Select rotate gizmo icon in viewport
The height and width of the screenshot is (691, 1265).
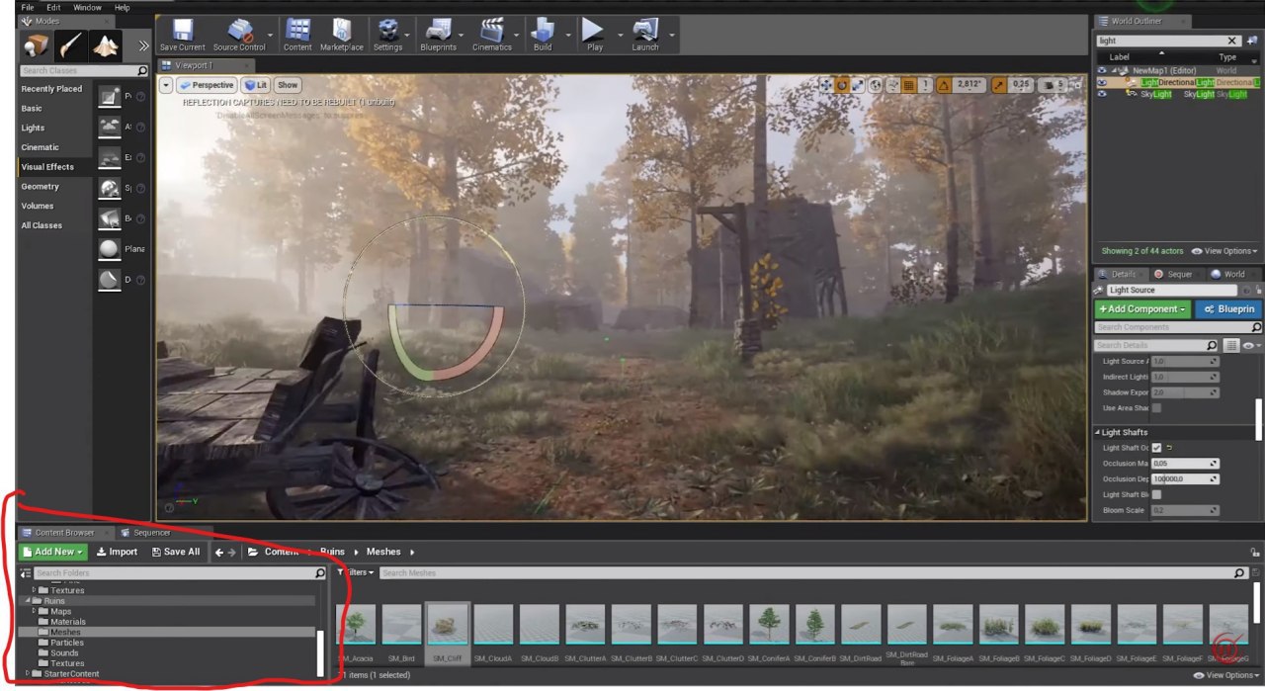(842, 85)
